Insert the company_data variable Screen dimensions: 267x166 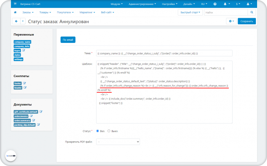(22, 46)
